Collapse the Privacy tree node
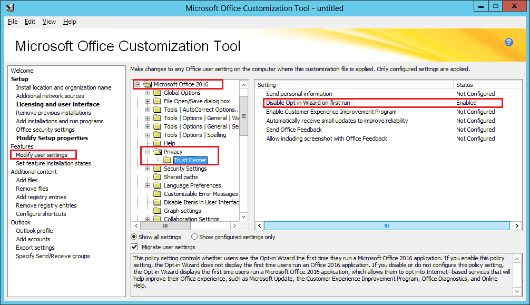Screen dimensions: 530x305 pos(148,152)
